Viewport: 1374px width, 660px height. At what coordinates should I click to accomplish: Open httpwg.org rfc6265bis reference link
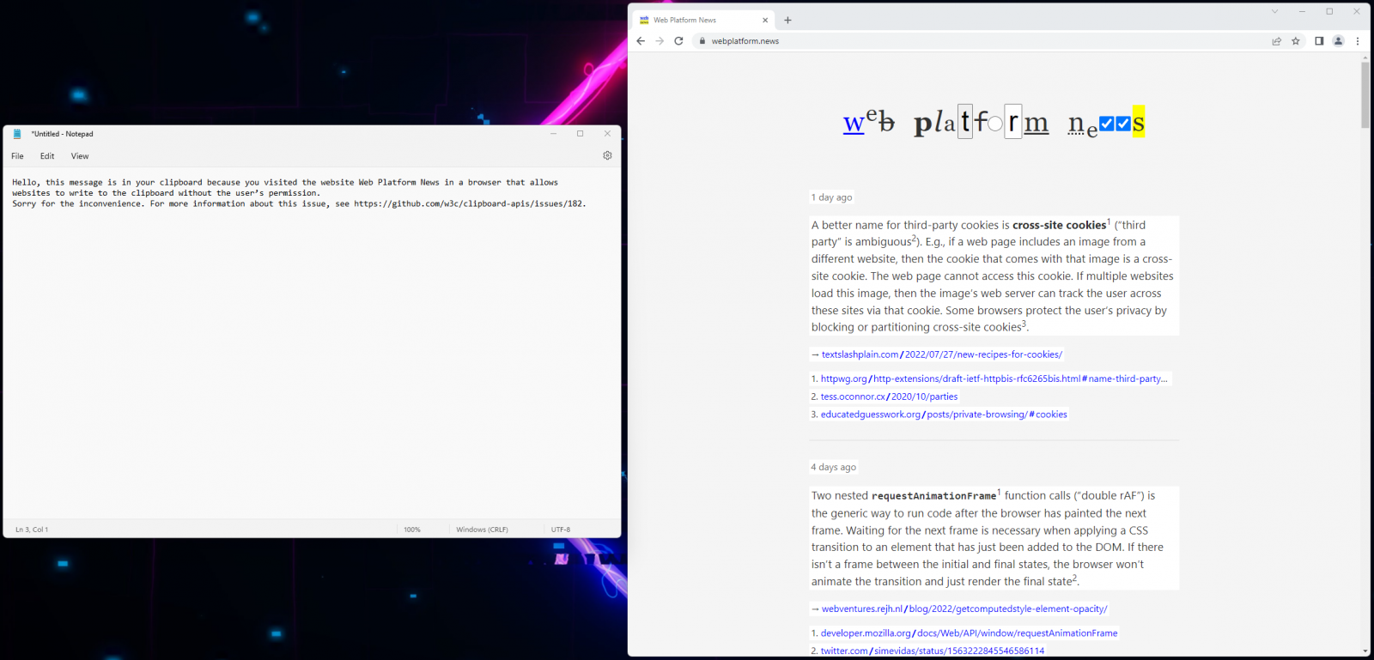tap(994, 378)
